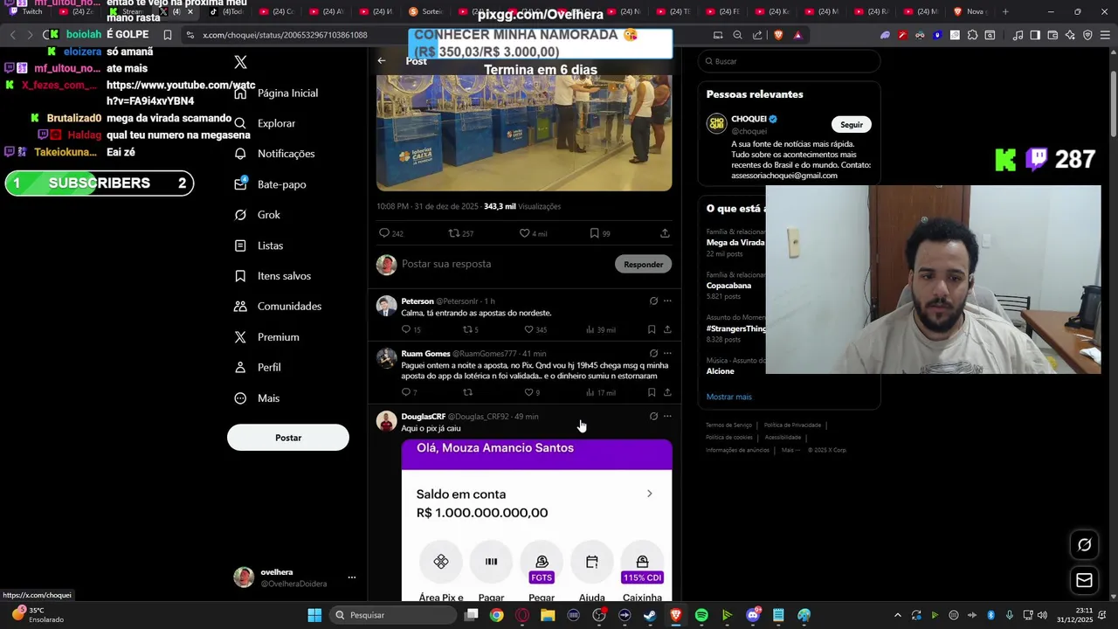The image size is (1118, 629).
Task: Open DouglasCRF's bank balance screenshot image
Action: [537, 519]
